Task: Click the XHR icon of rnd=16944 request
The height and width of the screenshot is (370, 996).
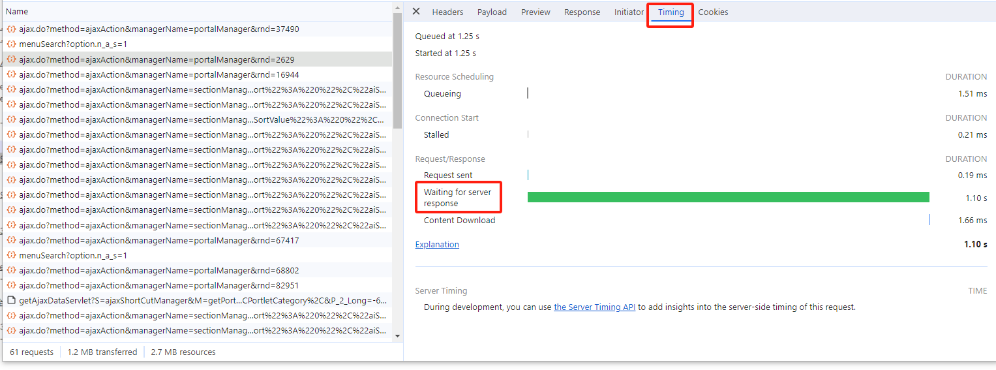Action: coord(11,74)
